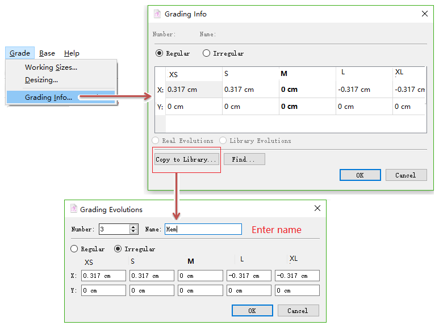
Task: Open the Grade menu
Action: [20, 53]
